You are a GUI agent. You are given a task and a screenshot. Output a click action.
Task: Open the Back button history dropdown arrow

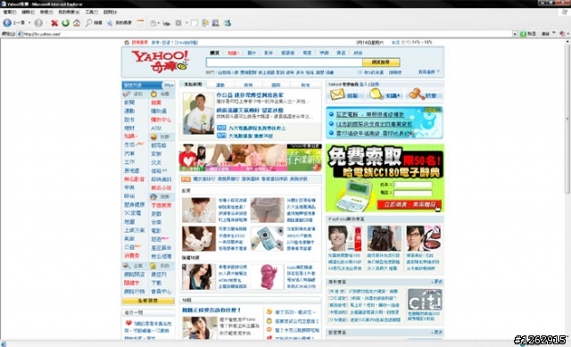point(29,23)
